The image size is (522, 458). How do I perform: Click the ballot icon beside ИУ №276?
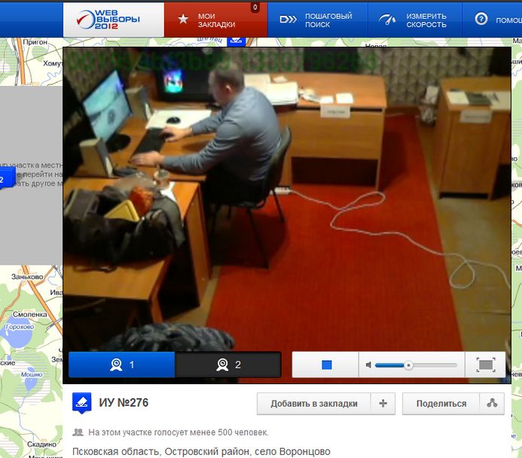pos(82,404)
